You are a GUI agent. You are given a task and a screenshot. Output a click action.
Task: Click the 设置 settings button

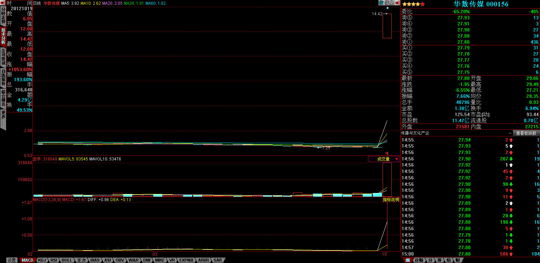[12, 260]
